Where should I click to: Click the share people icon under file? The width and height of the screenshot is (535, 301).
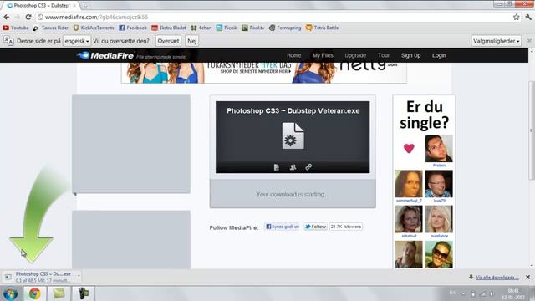point(293,167)
